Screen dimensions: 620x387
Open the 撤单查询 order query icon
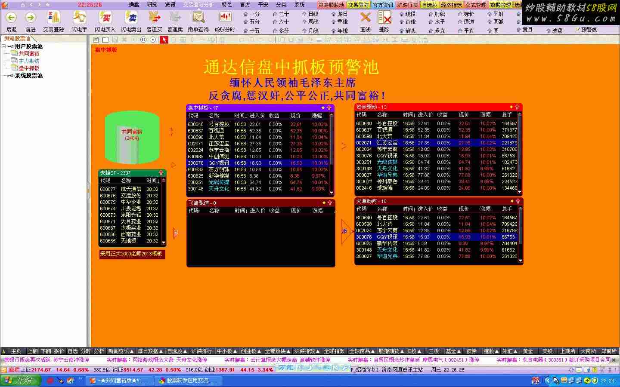pos(198,18)
